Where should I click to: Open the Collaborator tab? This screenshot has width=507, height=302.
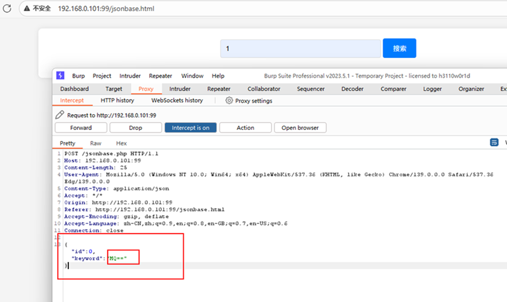pyautogui.click(x=264, y=89)
